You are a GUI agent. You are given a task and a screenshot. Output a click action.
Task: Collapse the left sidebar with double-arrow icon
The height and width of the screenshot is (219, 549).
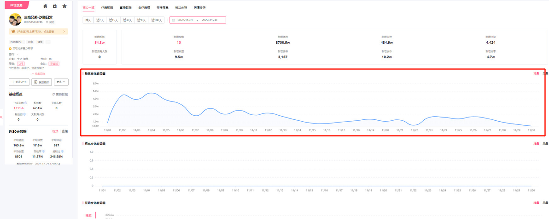[x=1, y=117]
